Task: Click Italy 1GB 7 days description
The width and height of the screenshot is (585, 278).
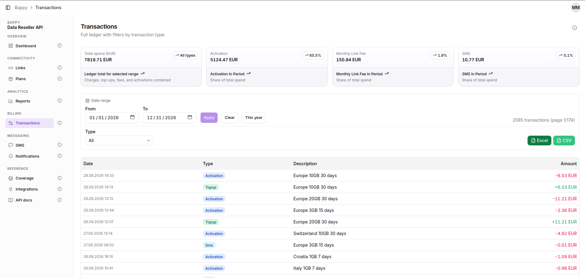Action: (309, 268)
